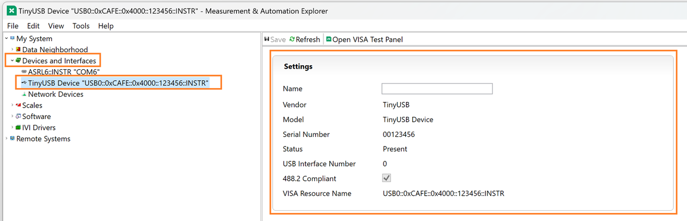The image size is (687, 221).
Task: Open the Edit menu
Action: 34,26
